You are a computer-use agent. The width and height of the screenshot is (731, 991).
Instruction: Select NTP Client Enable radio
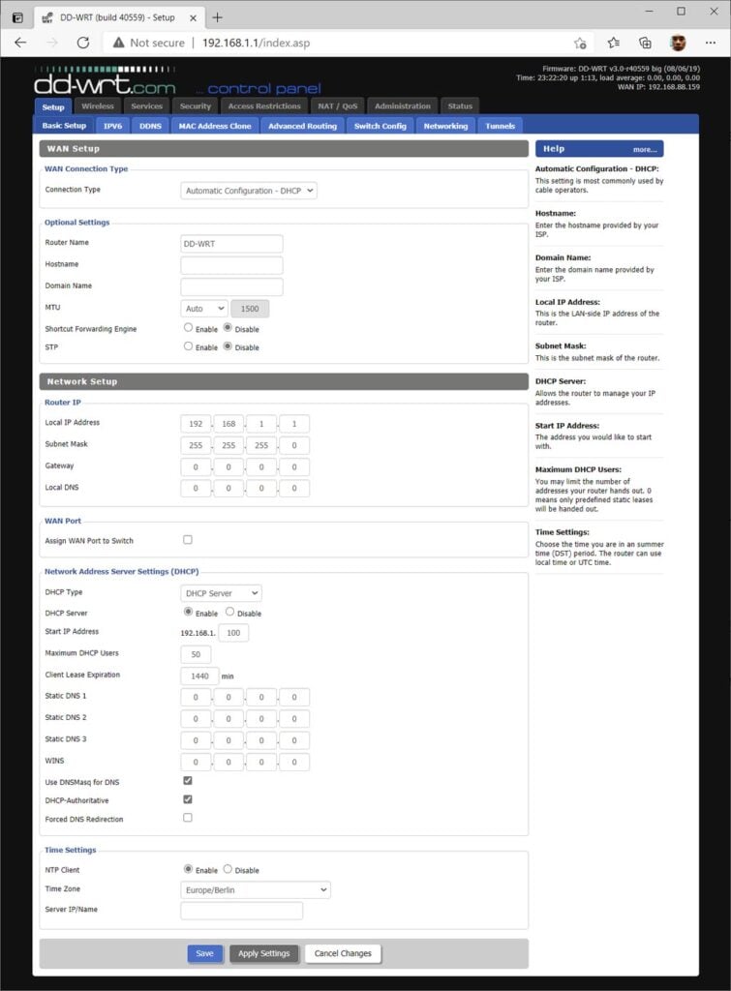(188, 869)
